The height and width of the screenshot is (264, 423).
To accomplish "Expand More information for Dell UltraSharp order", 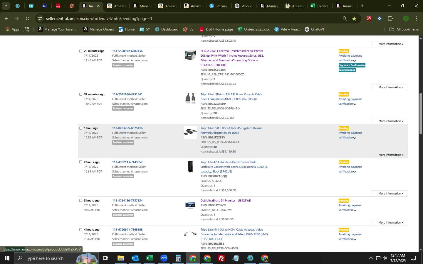I will point(390,223).
